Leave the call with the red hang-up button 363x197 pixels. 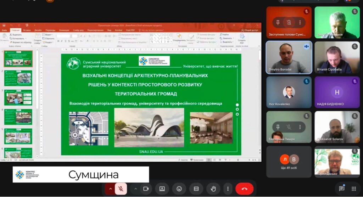click(244, 189)
